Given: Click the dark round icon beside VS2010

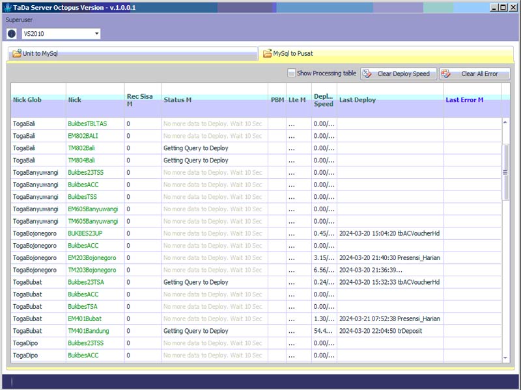Looking at the screenshot, I should pos(12,34).
